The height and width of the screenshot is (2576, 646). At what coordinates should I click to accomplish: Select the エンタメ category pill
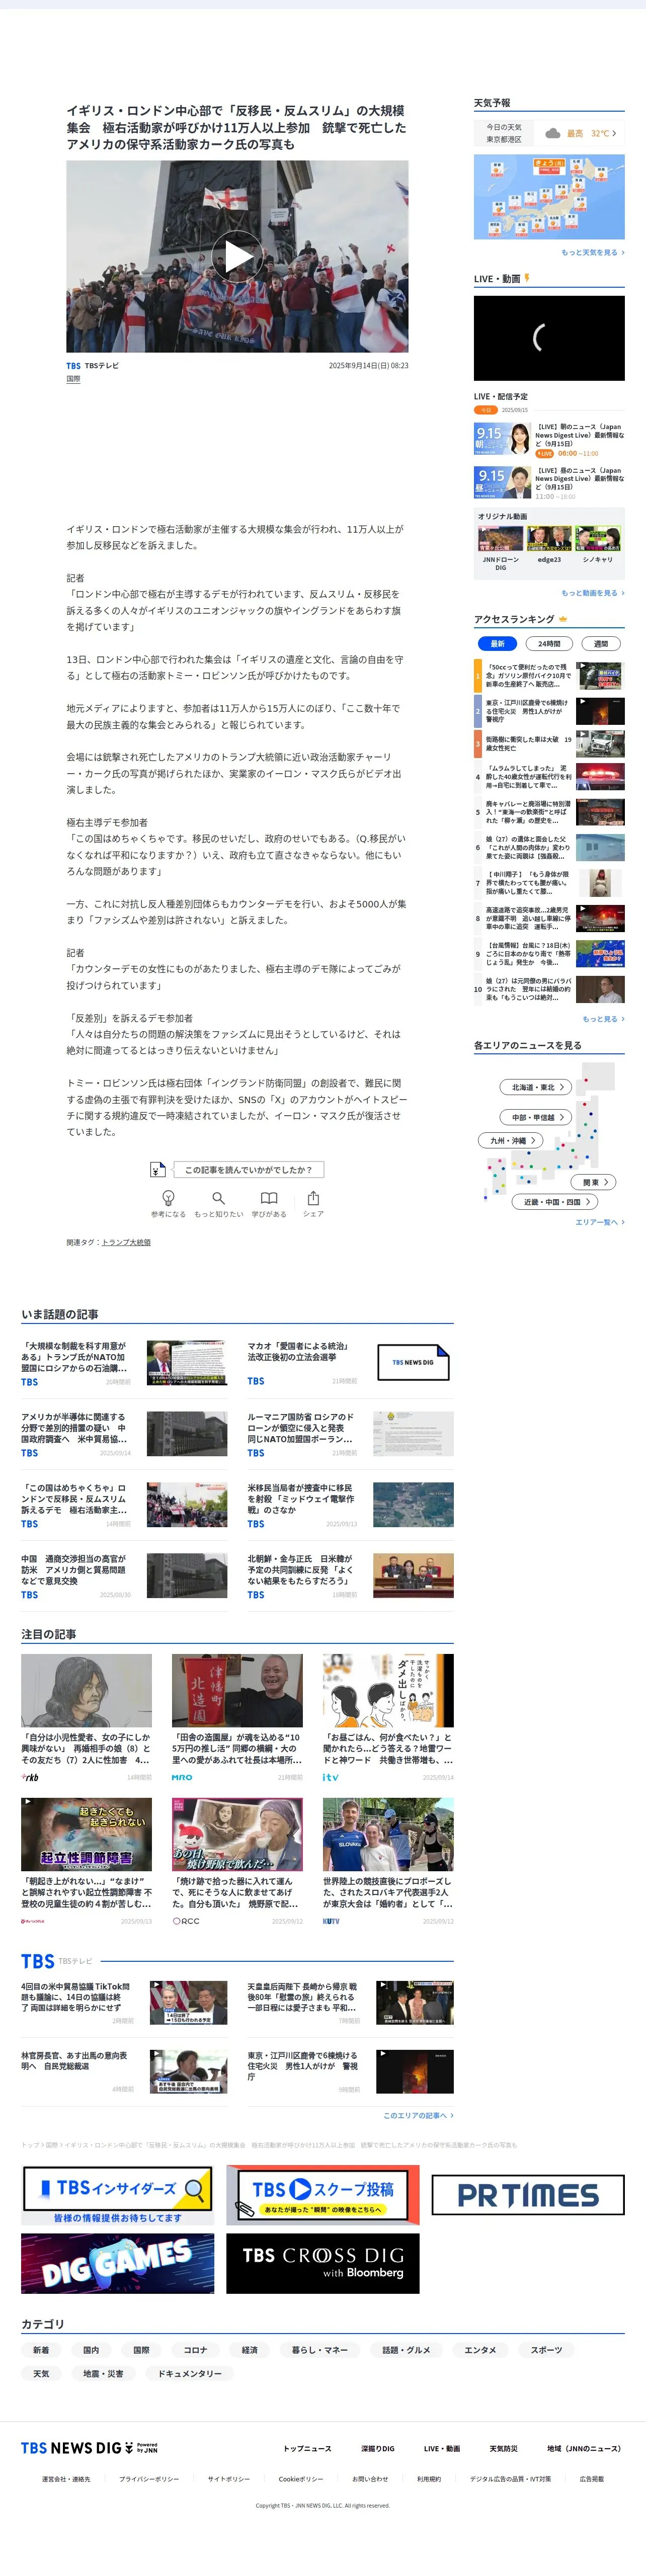(x=480, y=2350)
